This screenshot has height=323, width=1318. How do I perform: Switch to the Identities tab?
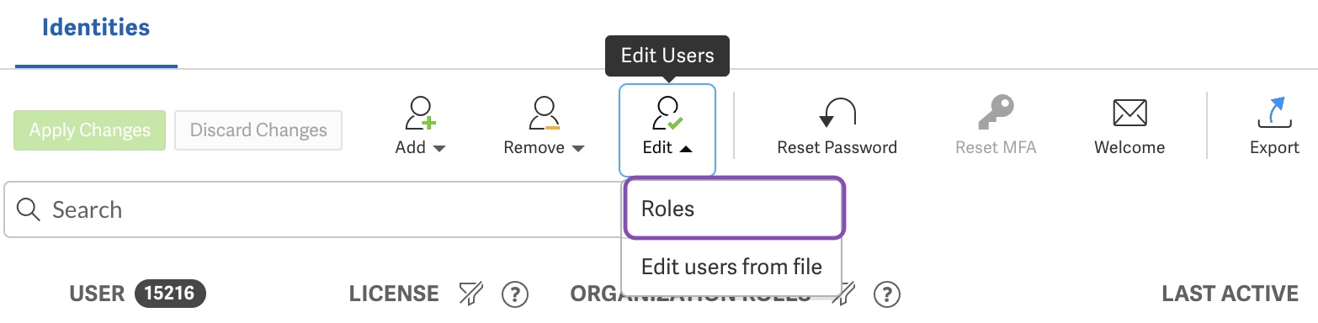[x=96, y=28]
